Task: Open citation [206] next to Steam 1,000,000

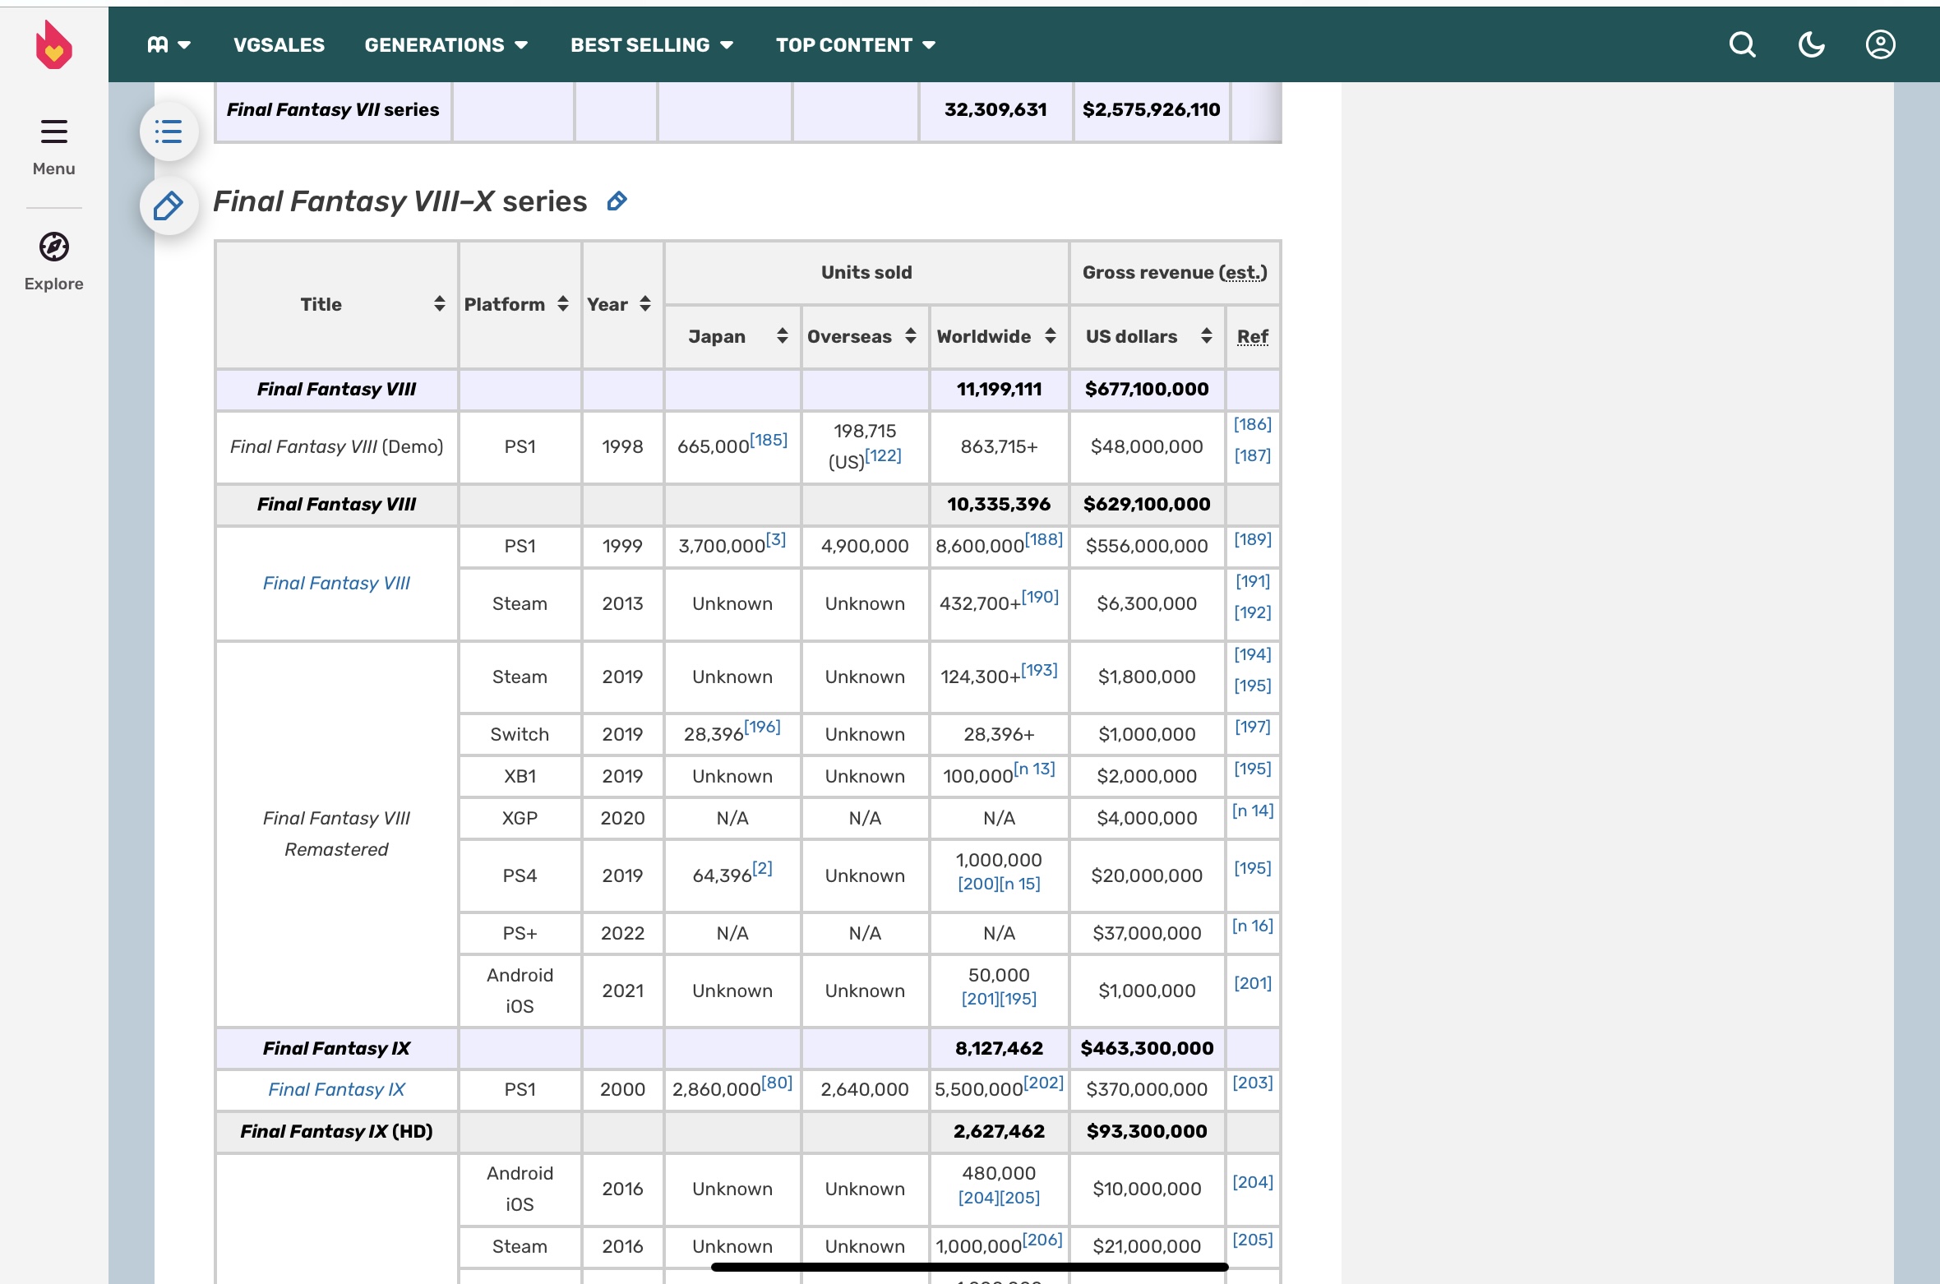Action: click(x=1043, y=1240)
